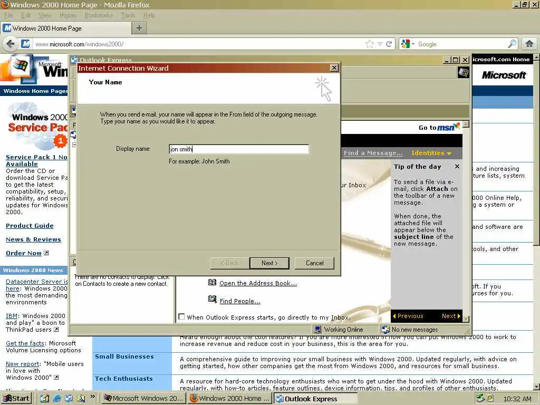Open Service Pack 1 Now Available link
Screen dimensions: 540x405
point(36,160)
